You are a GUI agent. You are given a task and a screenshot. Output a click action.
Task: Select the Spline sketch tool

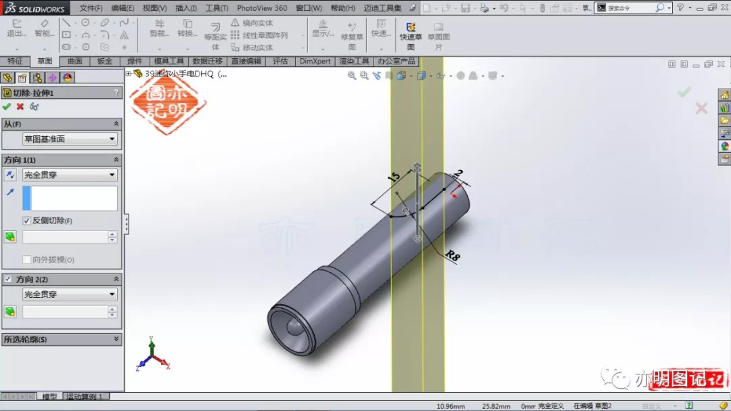pyautogui.click(x=124, y=23)
